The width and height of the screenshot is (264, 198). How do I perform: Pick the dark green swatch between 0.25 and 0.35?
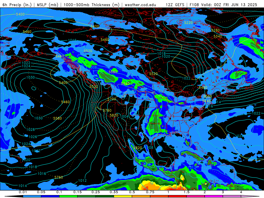point(105,196)
